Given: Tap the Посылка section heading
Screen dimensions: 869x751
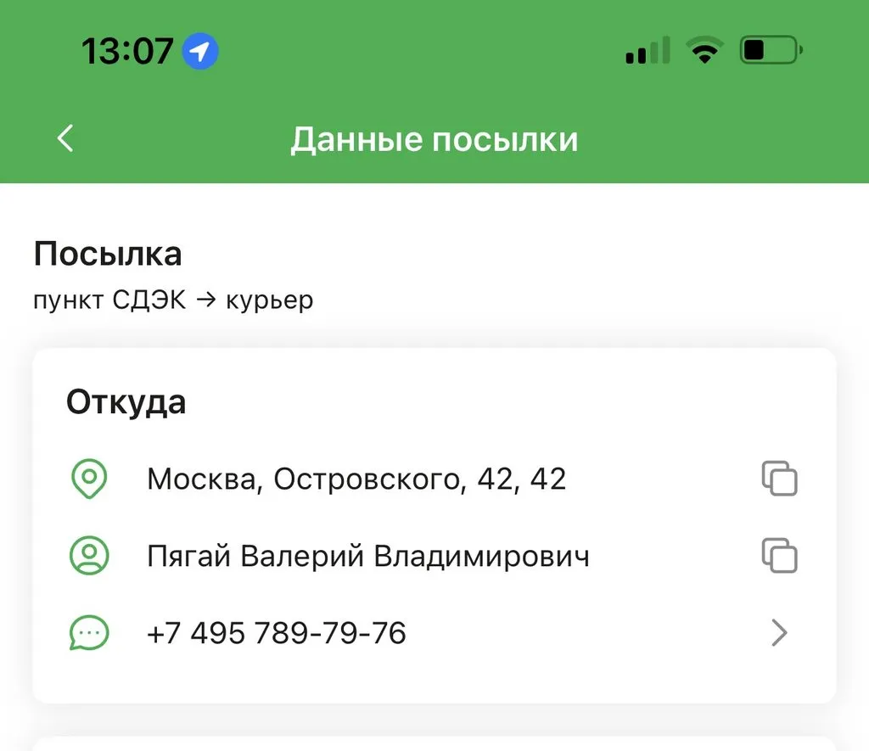Looking at the screenshot, I should click(x=108, y=254).
